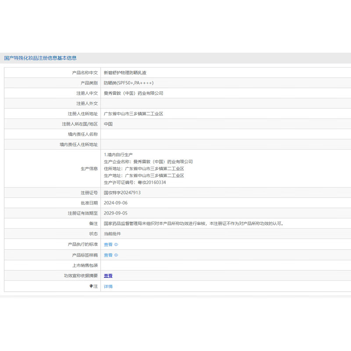Click the status value 当前批件
The image size is (351, 351).
click(x=112, y=234)
